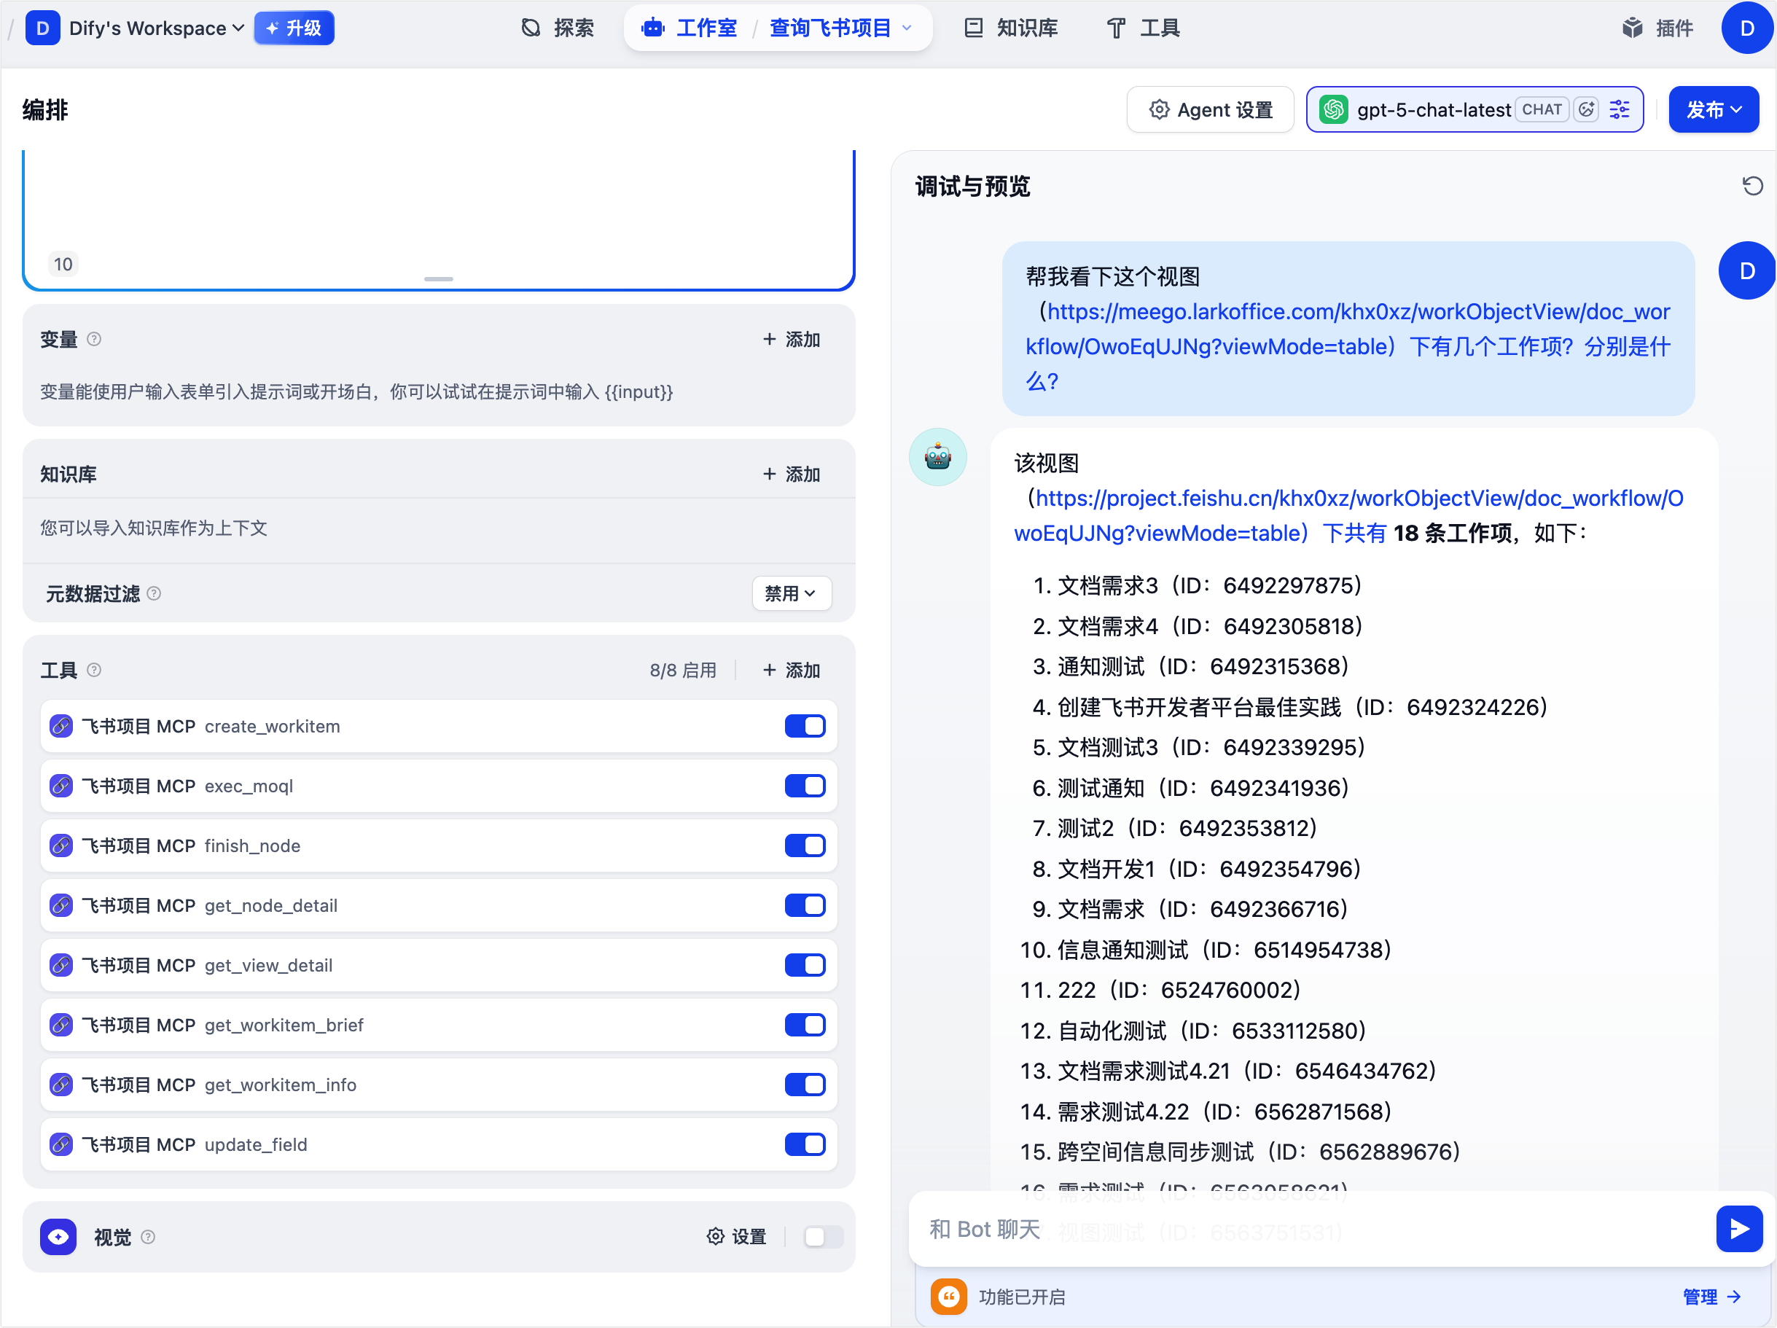Click the 管理 link in 功能已开启 bar
The image size is (1777, 1328).
tap(1712, 1297)
